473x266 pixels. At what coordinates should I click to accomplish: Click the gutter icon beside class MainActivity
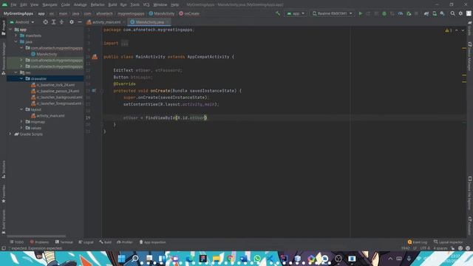pyautogui.click(x=95, y=57)
